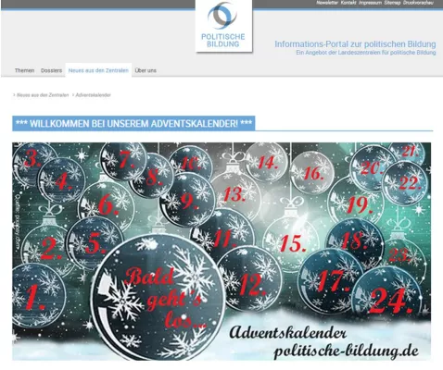Open advent door number 14
Image resolution: width=443 pixels, height=370 pixels.
tap(267, 163)
